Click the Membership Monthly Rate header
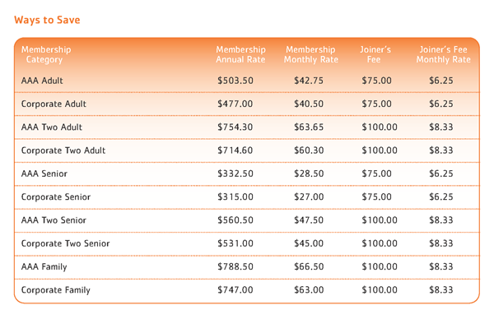The height and width of the screenshot is (319, 494). click(310, 54)
